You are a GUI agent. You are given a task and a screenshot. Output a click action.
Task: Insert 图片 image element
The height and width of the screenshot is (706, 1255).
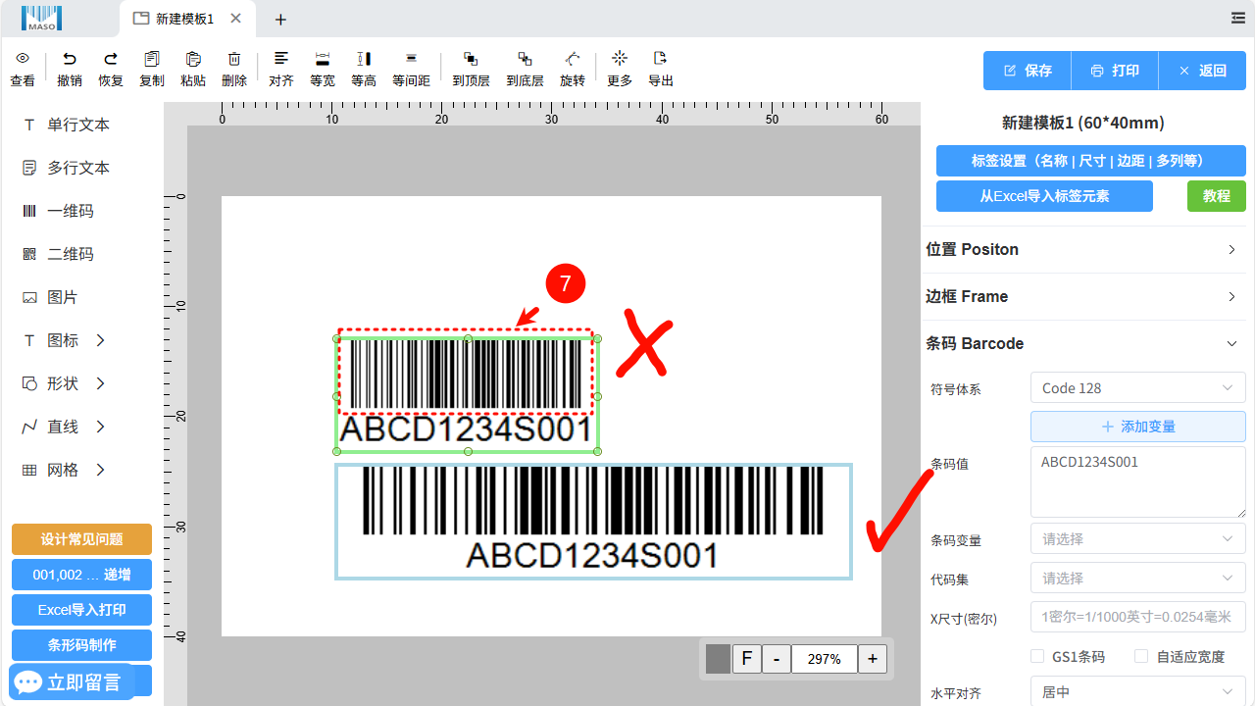click(51, 297)
